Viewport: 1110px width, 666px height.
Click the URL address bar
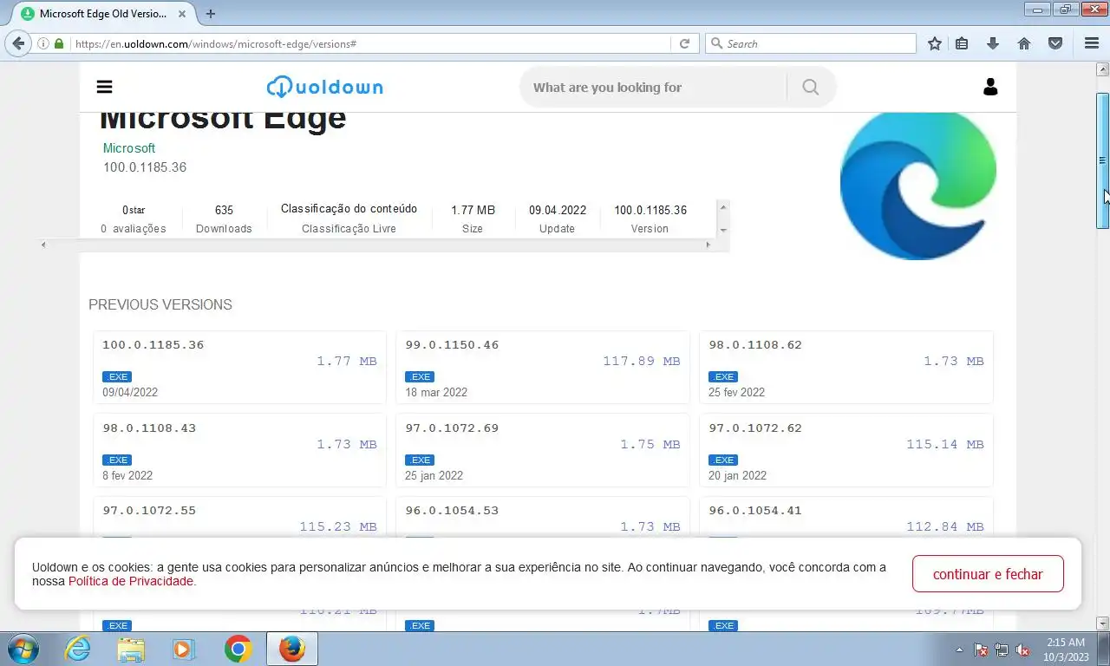[x=370, y=43]
